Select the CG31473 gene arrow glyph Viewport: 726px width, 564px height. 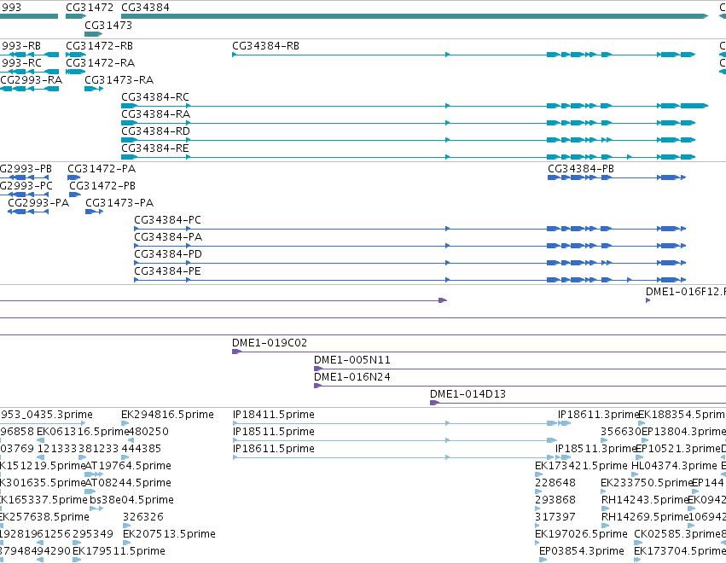(94, 34)
